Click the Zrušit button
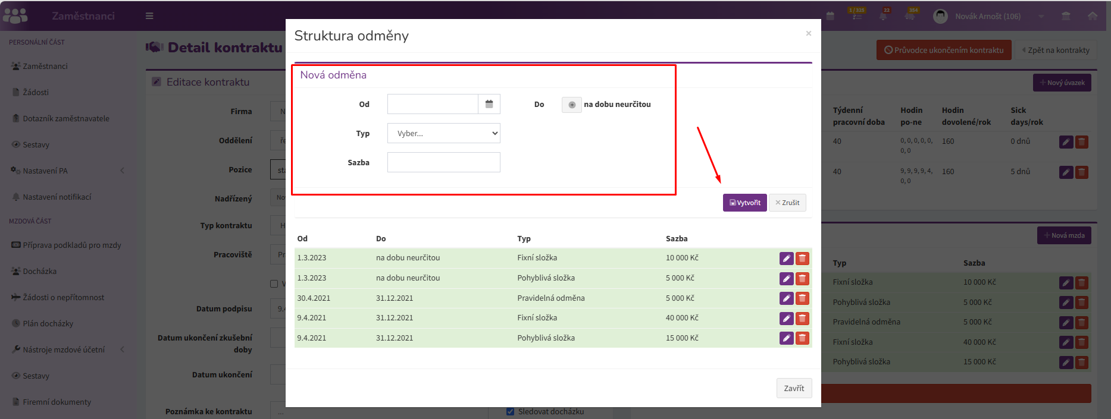The width and height of the screenshot is (1111, 419). point(787,203)
